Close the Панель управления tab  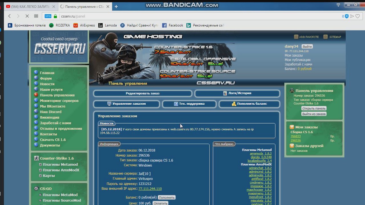click(108, 7)
